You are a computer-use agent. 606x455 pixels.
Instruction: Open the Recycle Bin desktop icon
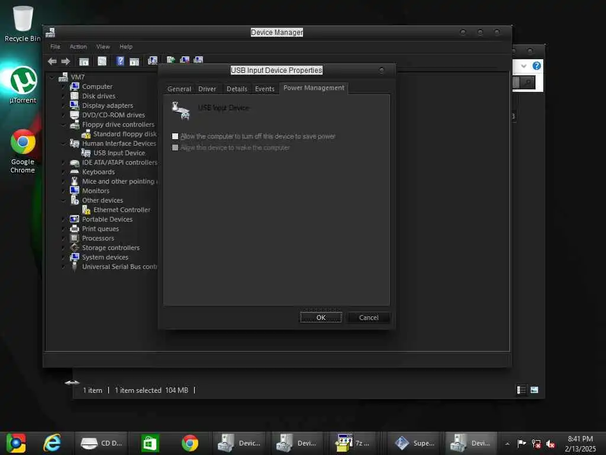pyautogui.click(x=22, y=24)
